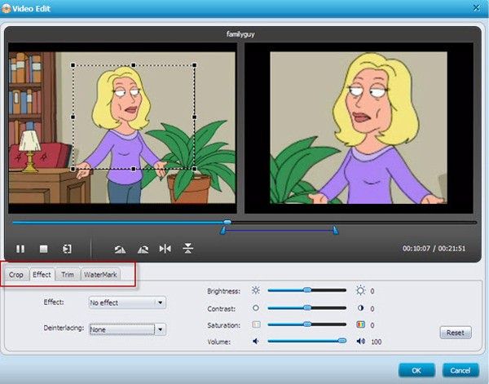This screenshot has width=489, height=384.
Task: Rotate video counterclockwise
Action: pyautogui.click(x=120, y=249)
